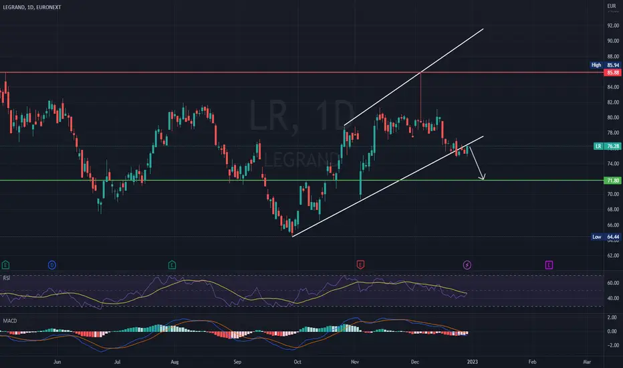
Task: Select the green 71.80 price label
Action: click(612, 181)
